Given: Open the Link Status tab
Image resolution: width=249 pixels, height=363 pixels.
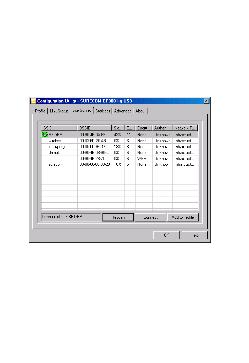Looking at the screenshot, I should click(x=59, y=111).
